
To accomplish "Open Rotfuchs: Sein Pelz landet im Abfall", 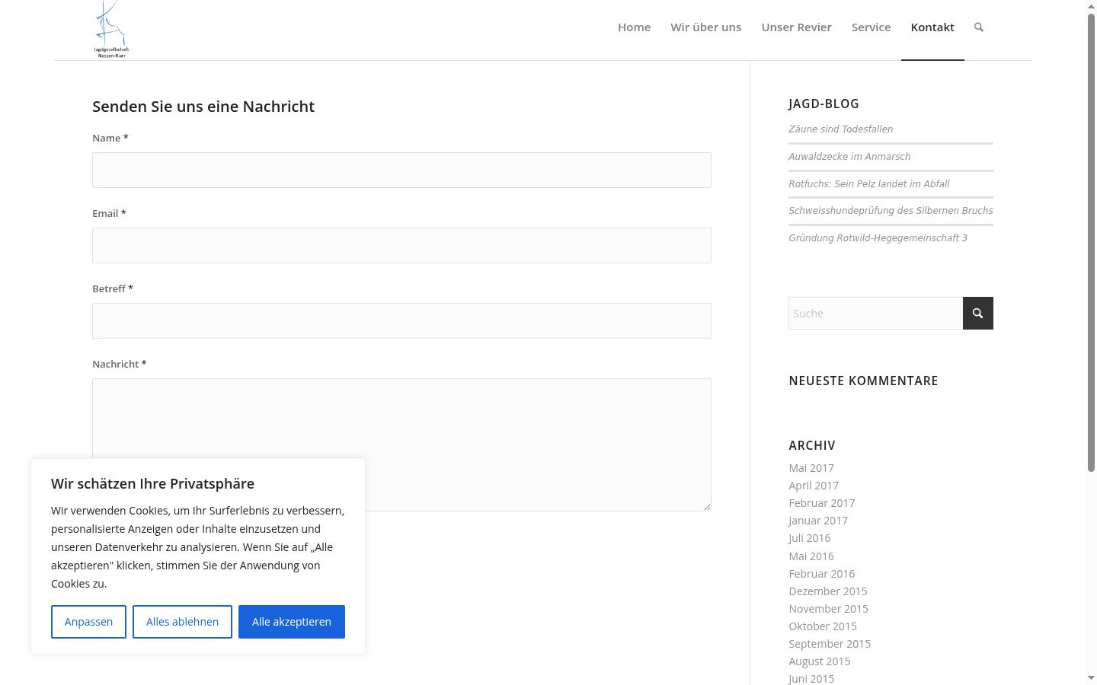I will click(x=869, y=184).
